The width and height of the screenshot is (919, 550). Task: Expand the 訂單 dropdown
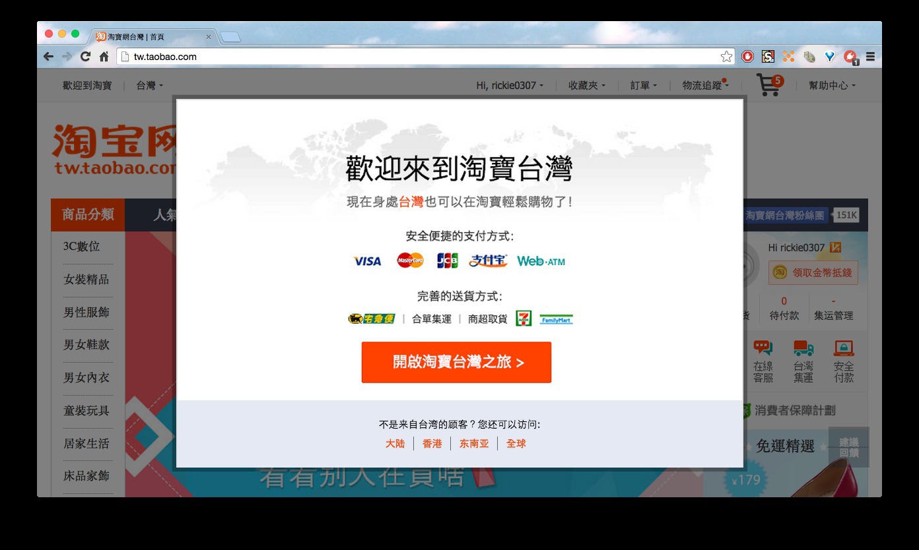point(643,86)
